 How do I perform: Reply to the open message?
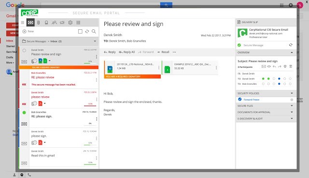110,52
